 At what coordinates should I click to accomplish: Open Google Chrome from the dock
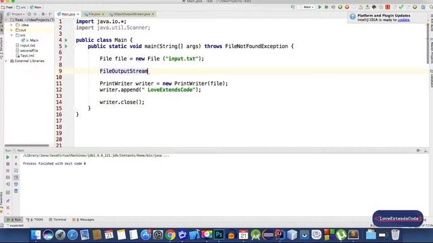170,235
